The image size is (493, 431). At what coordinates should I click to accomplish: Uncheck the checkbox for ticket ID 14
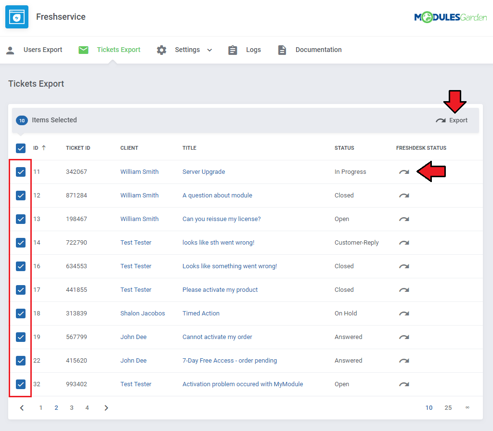pos(21,243)
